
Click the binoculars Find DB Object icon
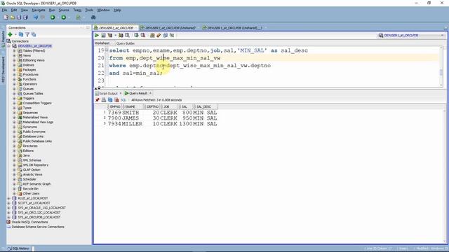[93, 17]
